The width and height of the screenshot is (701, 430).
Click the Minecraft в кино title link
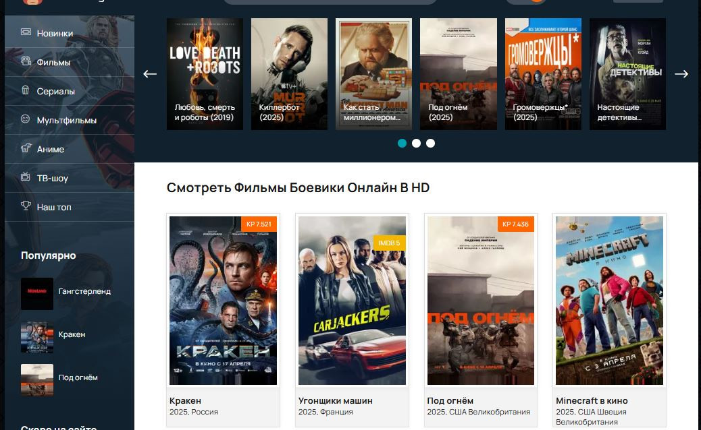[592, 400]
